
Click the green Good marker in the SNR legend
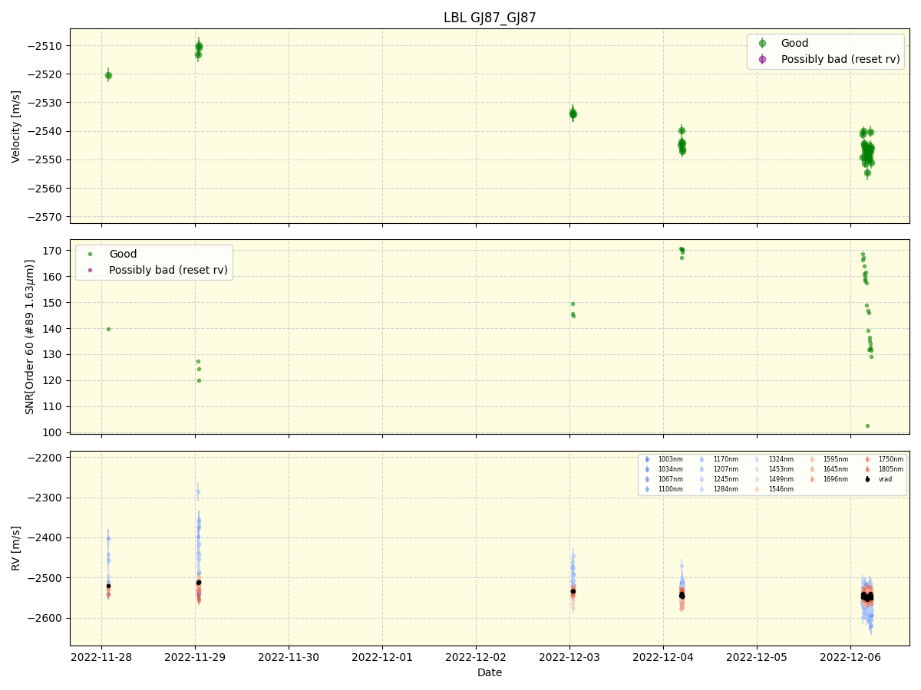(x=90, y=254)
